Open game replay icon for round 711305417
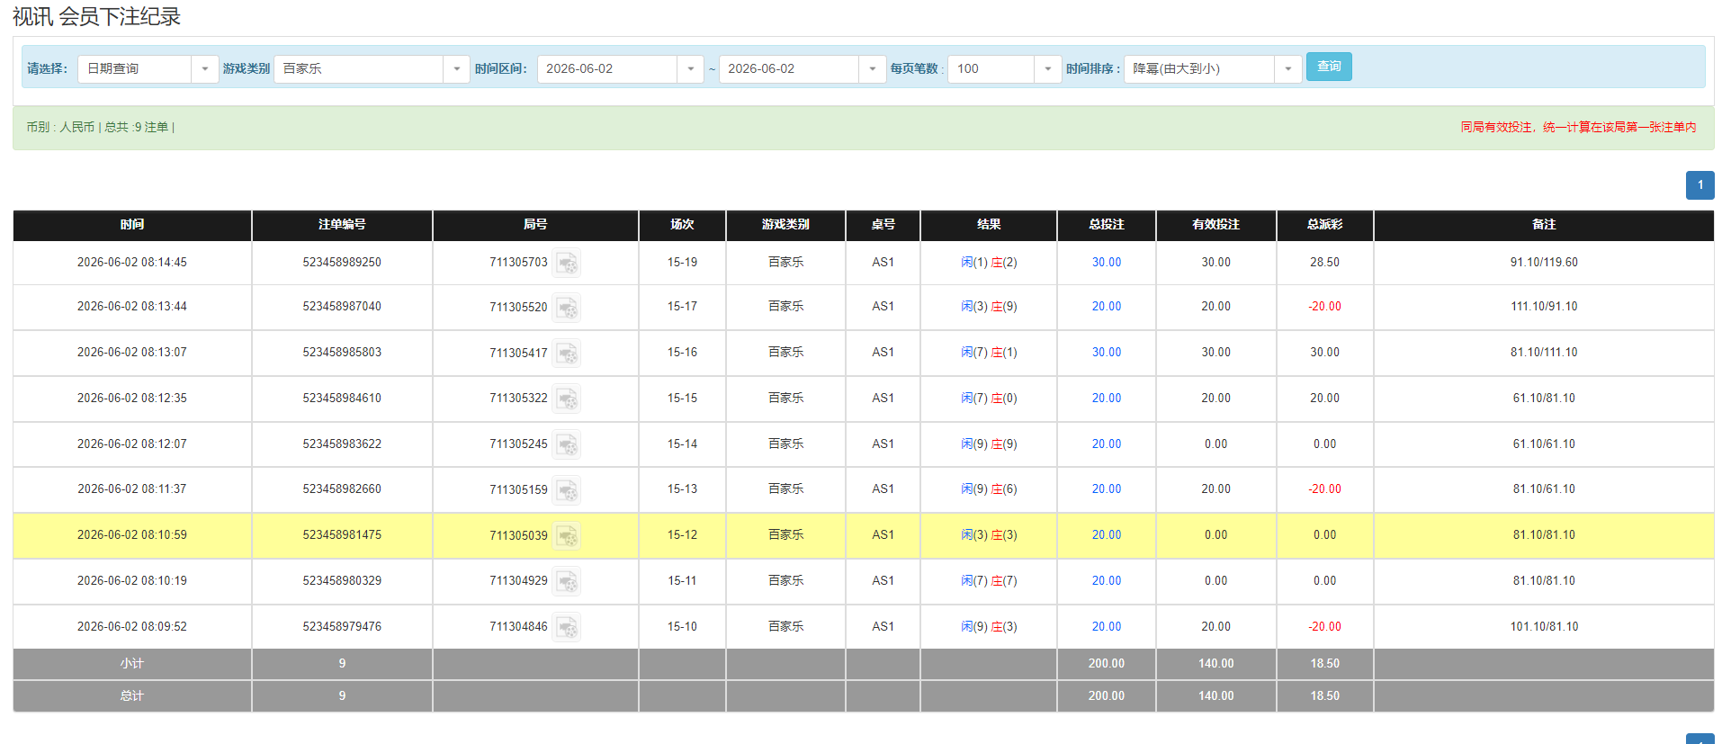1722x744 pixels. [x=566, y=354]
